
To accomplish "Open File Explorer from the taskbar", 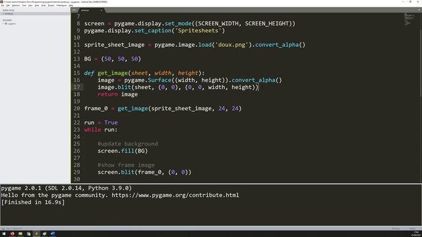I will [20, 234].
